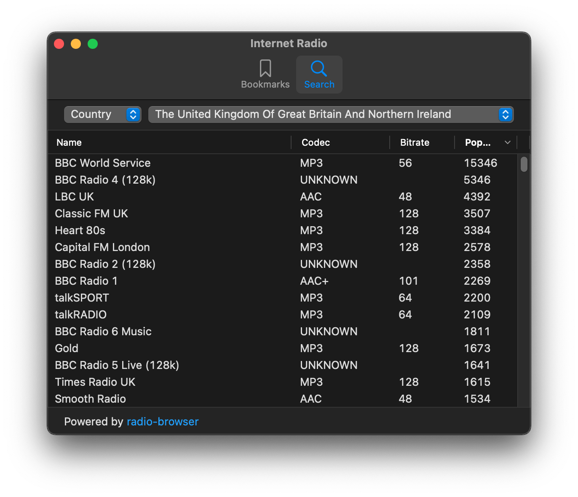The image size is (578, 497).
Task: Select the LBC UK station row
Action: click(x=283, y=197)
